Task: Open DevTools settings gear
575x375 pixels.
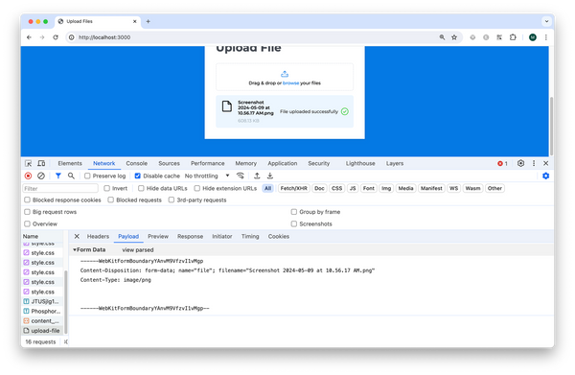Action: pyautogui.click(x=520, y=163)
